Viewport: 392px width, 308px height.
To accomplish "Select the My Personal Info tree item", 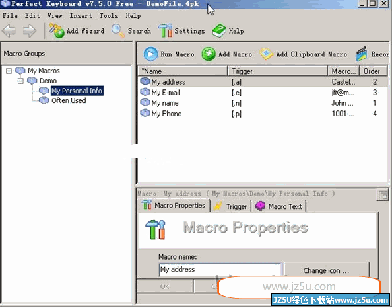I will click(x=77, y=91).
